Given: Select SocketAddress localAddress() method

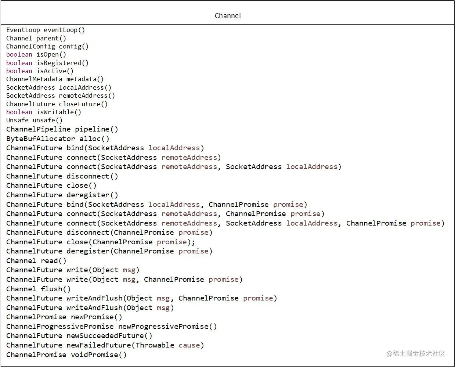Looking at the screenshot, I should coord(59,87).
